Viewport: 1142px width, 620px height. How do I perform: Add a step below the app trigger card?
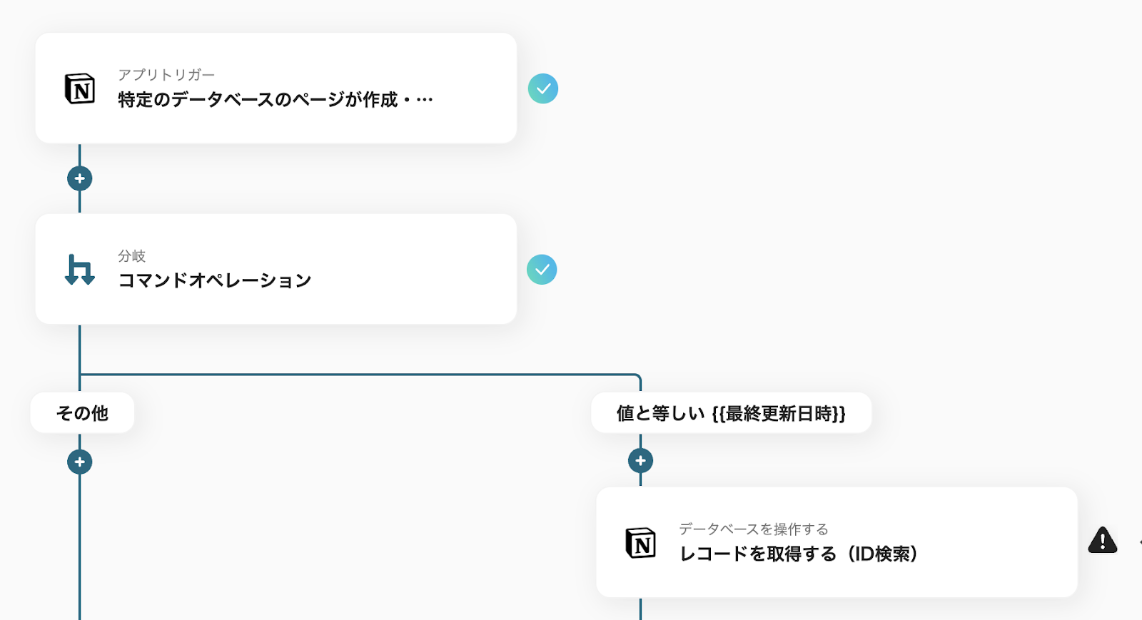click(x=80, y=178)
